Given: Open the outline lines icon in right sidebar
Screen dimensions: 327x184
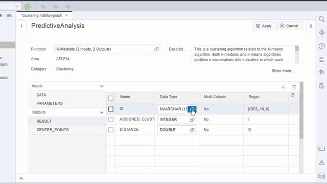Looking at the screenshot, I should click(321, 59).
